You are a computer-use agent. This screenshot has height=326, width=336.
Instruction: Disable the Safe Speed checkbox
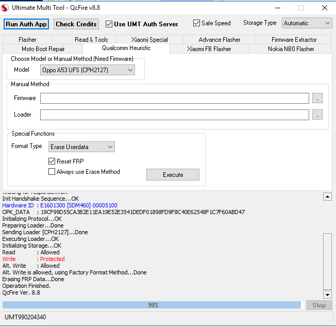(x=197, y=23)
